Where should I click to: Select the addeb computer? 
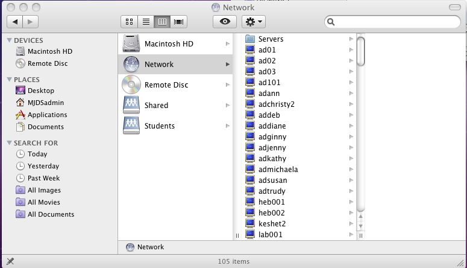299,115
